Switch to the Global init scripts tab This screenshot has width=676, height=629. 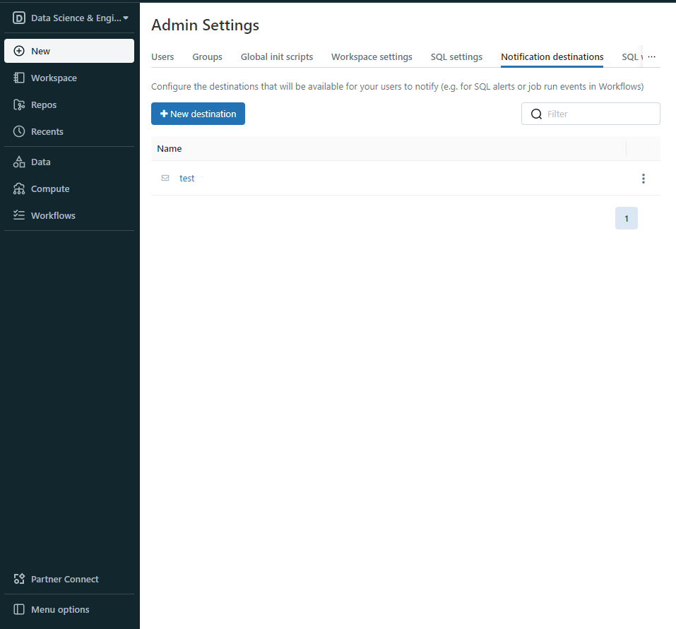(276, 56)
